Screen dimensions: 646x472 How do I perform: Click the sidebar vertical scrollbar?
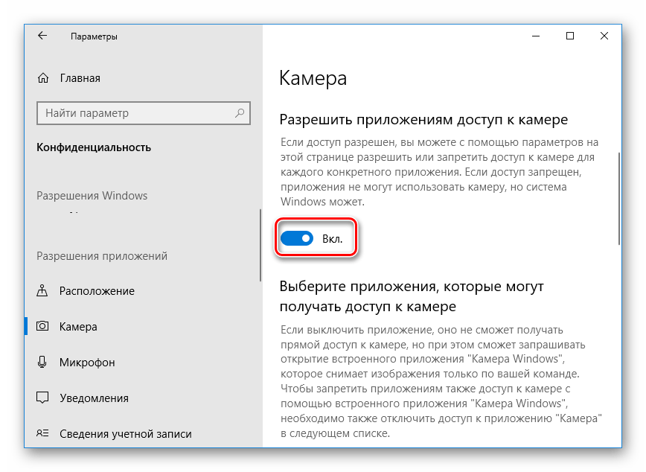click(260, 244)
